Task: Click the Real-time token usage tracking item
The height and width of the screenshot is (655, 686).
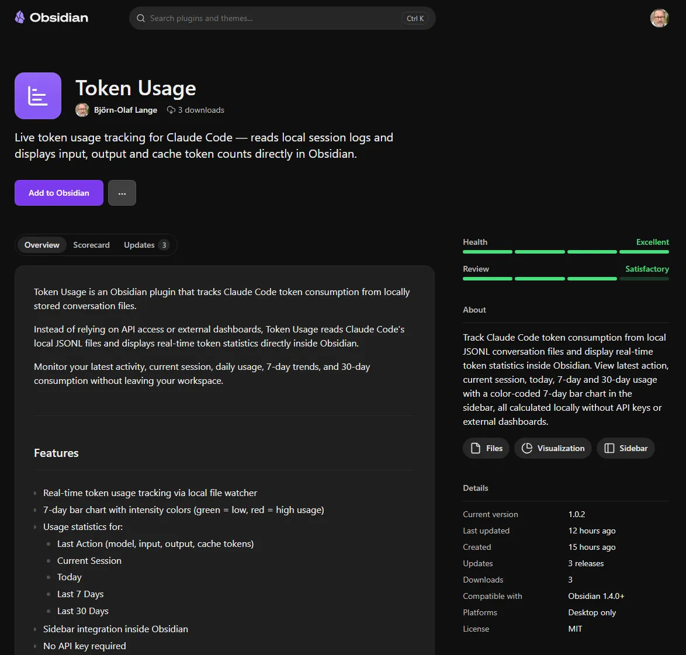Action: coord(150,493)
